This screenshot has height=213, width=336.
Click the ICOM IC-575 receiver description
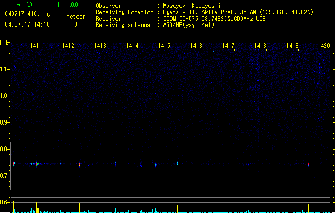tap(215, 19)
